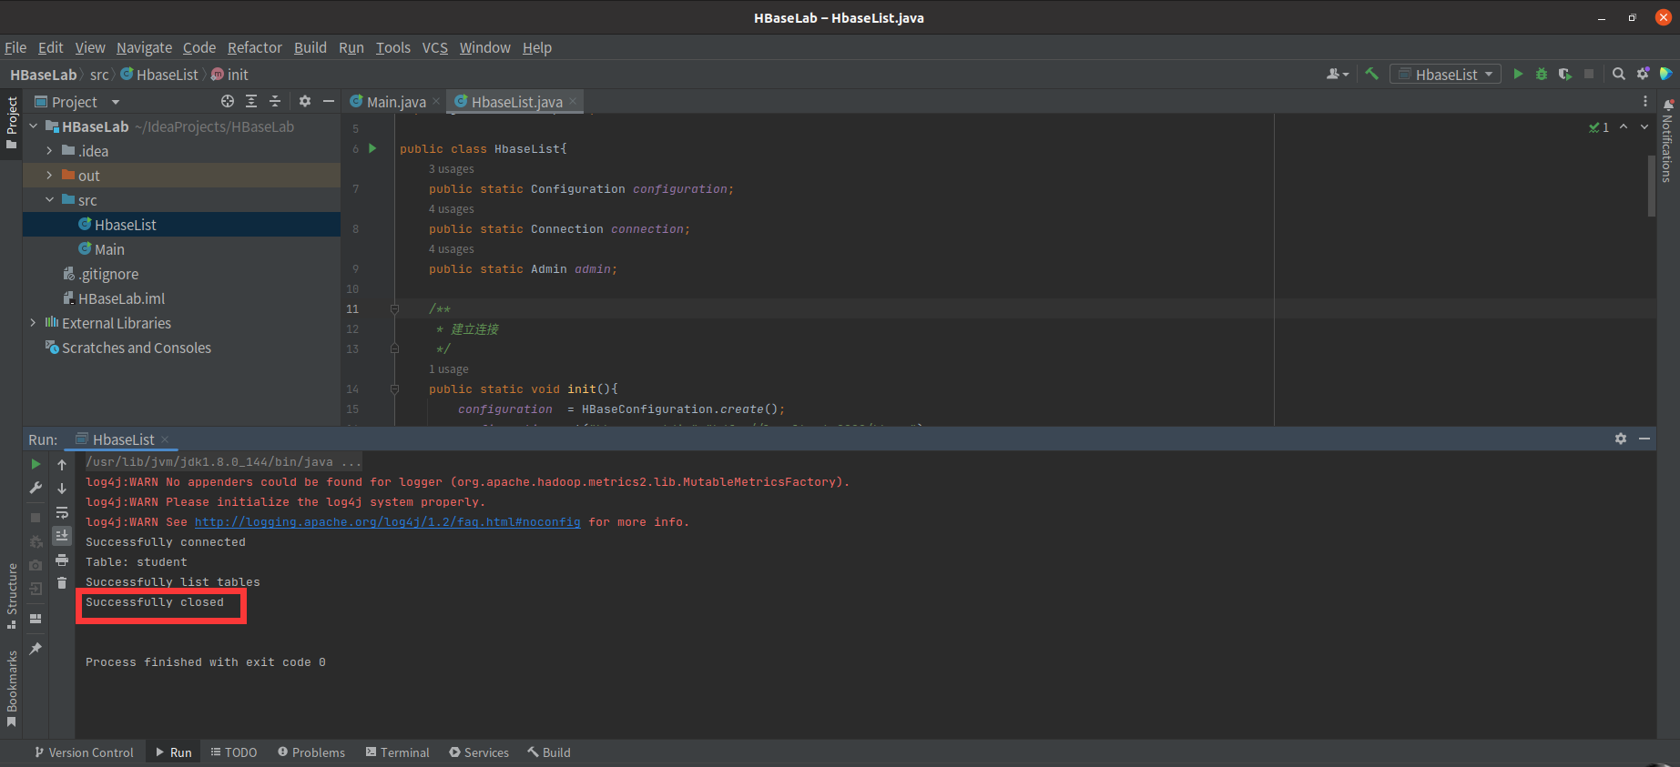Viewport: 1680px width, 767px height.
Task: Click the editor vertical scrollbar
Action: tap(1651, 186)
